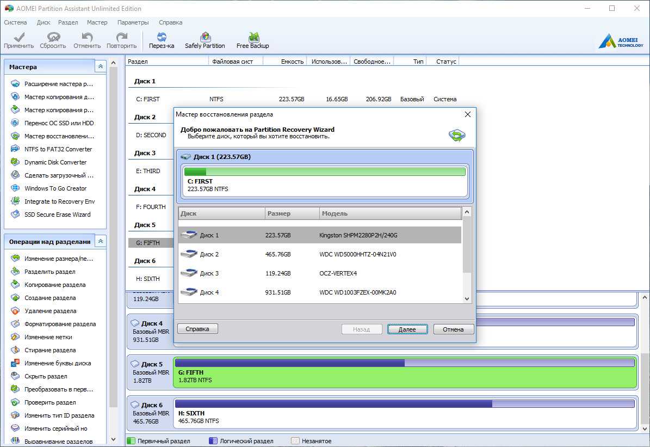Click the Отменить undo icon

[x=87, y=37]
